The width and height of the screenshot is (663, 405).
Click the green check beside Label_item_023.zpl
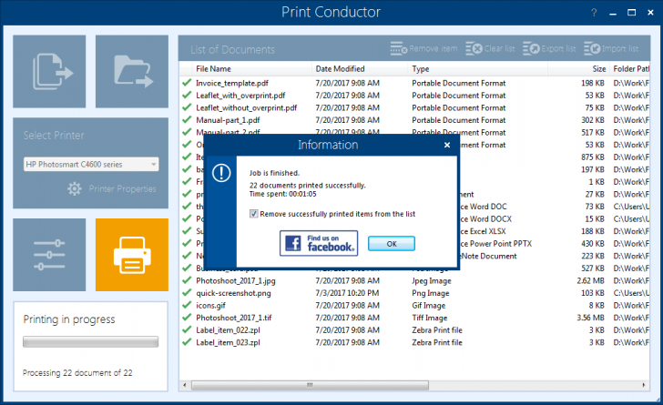click(187, 342)
